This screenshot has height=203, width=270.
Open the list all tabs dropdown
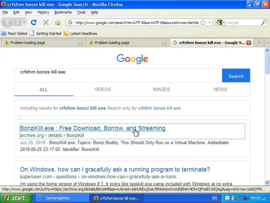point(267,43)
